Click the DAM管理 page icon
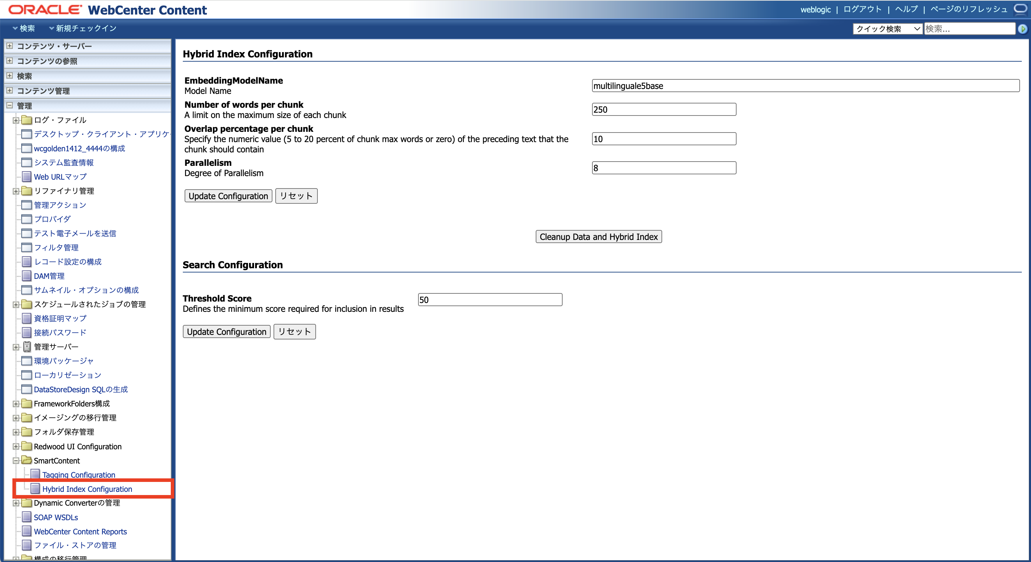1031x562 pixels. coord(27,276)
